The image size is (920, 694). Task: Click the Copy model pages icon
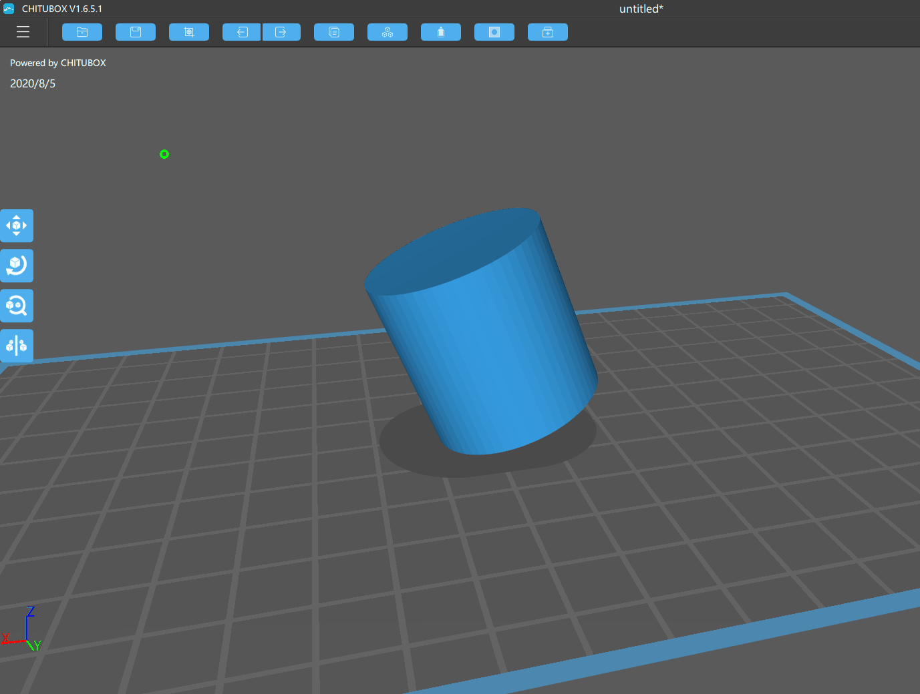(334, 32)
